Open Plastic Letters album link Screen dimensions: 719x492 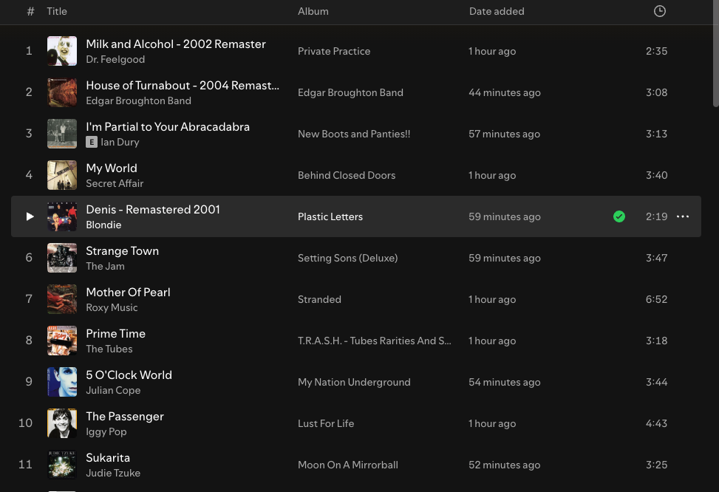(x=330, y=216)
